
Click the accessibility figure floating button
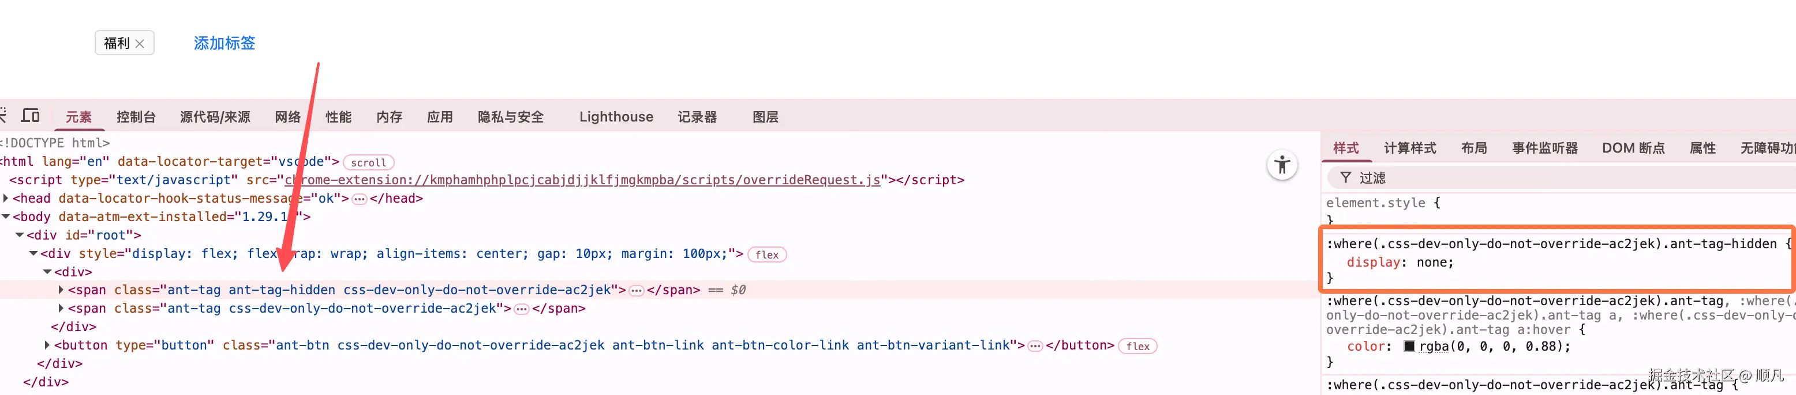pyautogui.click(x=1281, y=165)
